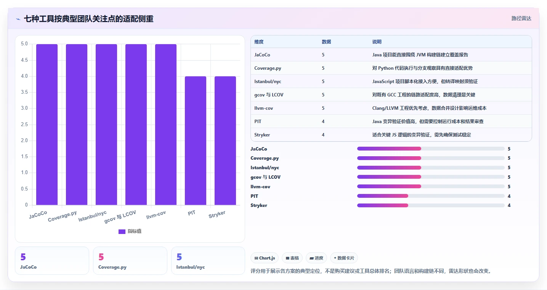Viewport: 547px width, 290px height.
Task: Click the PIT progress bar
Action: 431,196
